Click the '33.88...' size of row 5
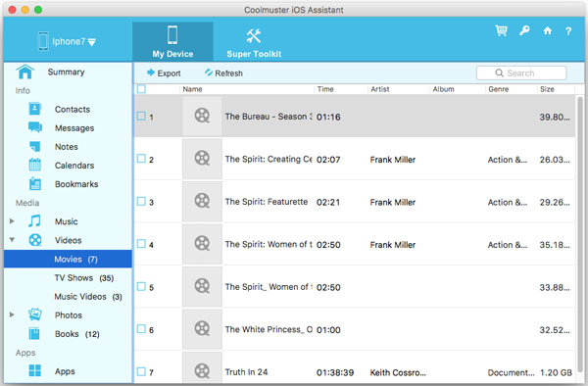This screenshot has width=588, height=386. [555, 287]
